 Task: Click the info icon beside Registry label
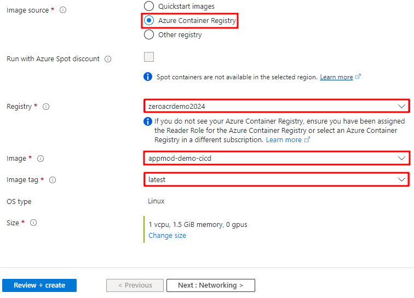[x=46, y=107]
